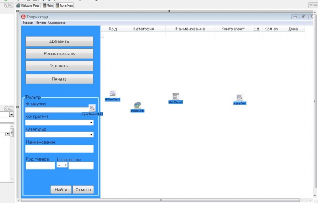Click the red form icon beside Товары склада

click(x=24, y=16)
